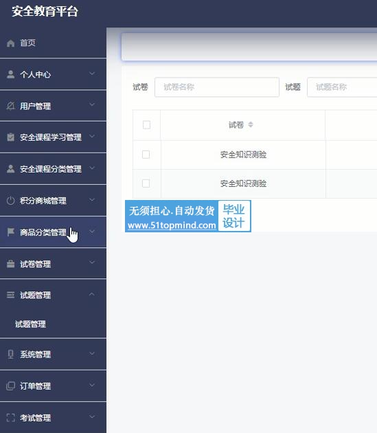The height and width of the screenshot is (433, 377).
Task: Click the list icon beside 试题管理
Action: tap(10, 295)
